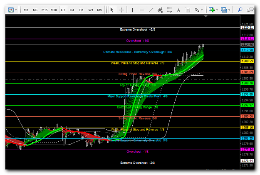Click the add indicator icon
The height and width of the screenshot is (175, 260).
[212, 10]
